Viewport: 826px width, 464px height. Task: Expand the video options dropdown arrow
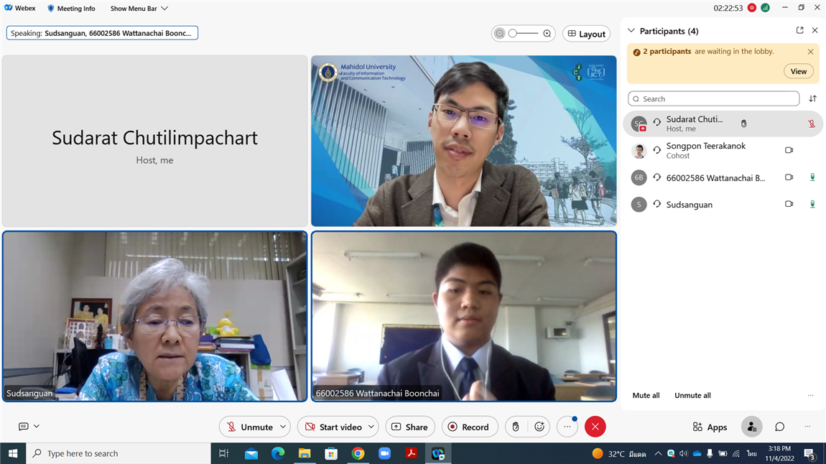371,427
